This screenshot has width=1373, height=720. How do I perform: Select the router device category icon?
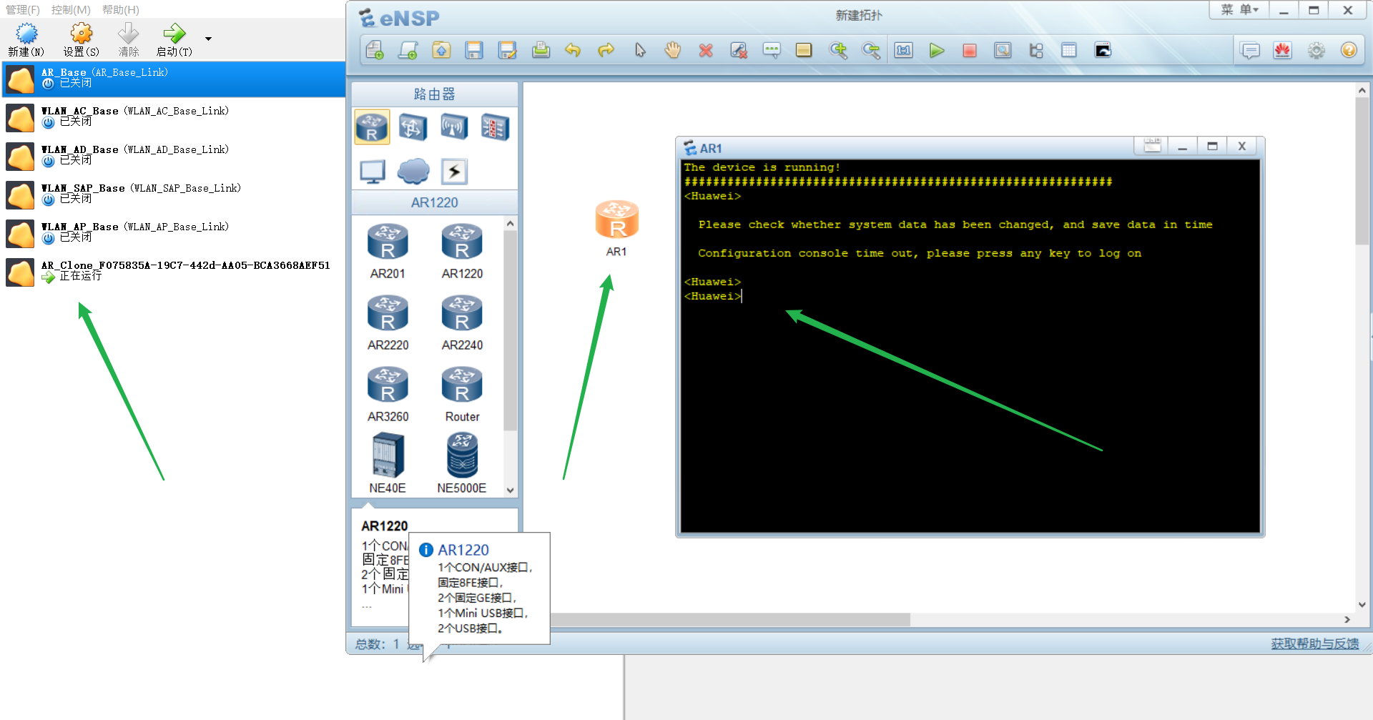click(372, 127)
